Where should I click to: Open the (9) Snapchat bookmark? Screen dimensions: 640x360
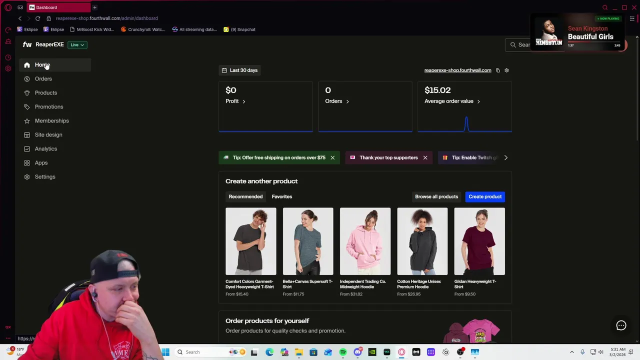[239, 29]
